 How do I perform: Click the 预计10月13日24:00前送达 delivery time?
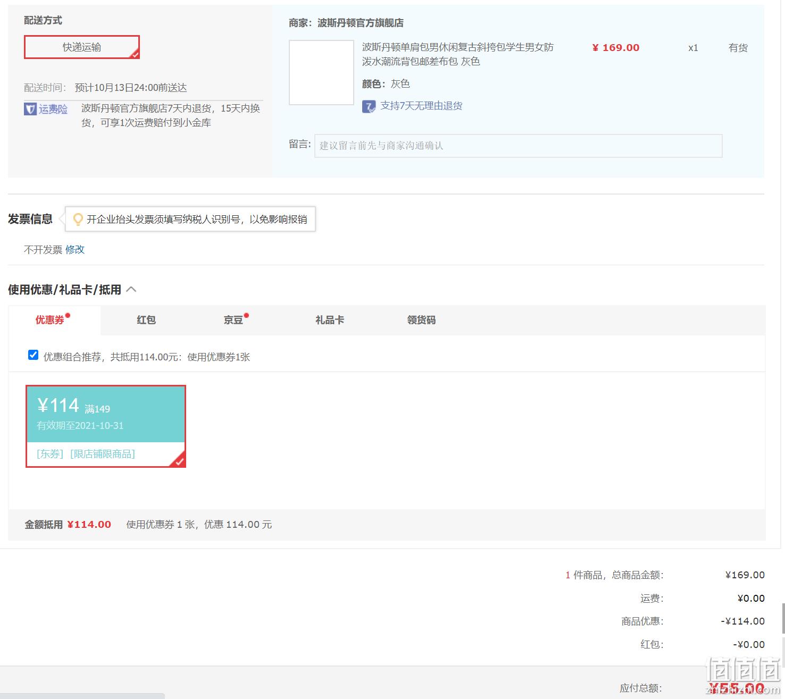(131, 88)
